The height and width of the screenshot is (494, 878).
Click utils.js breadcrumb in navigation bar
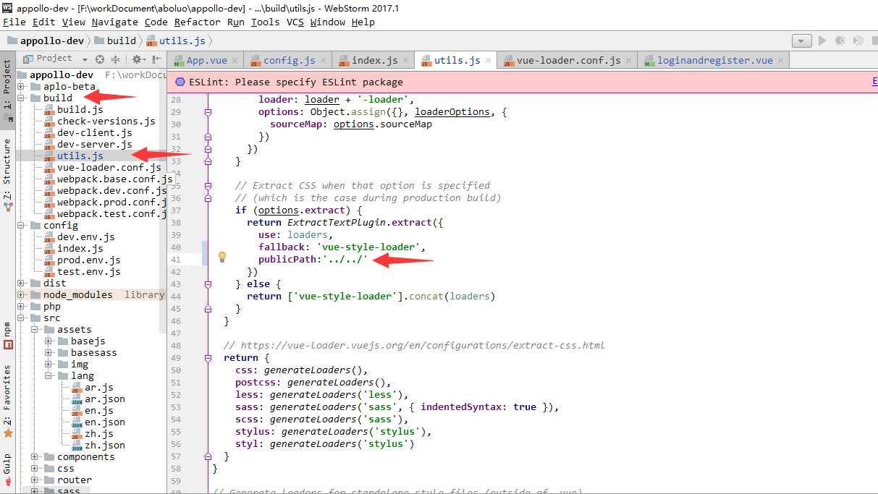(176, 41)
